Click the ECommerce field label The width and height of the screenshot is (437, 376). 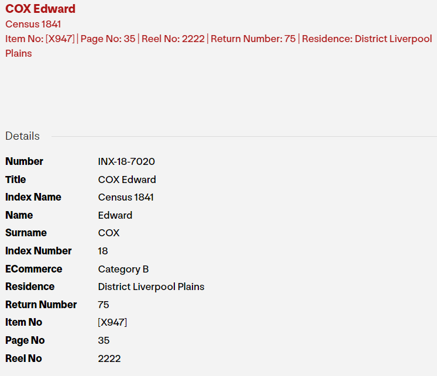[33, 269]
